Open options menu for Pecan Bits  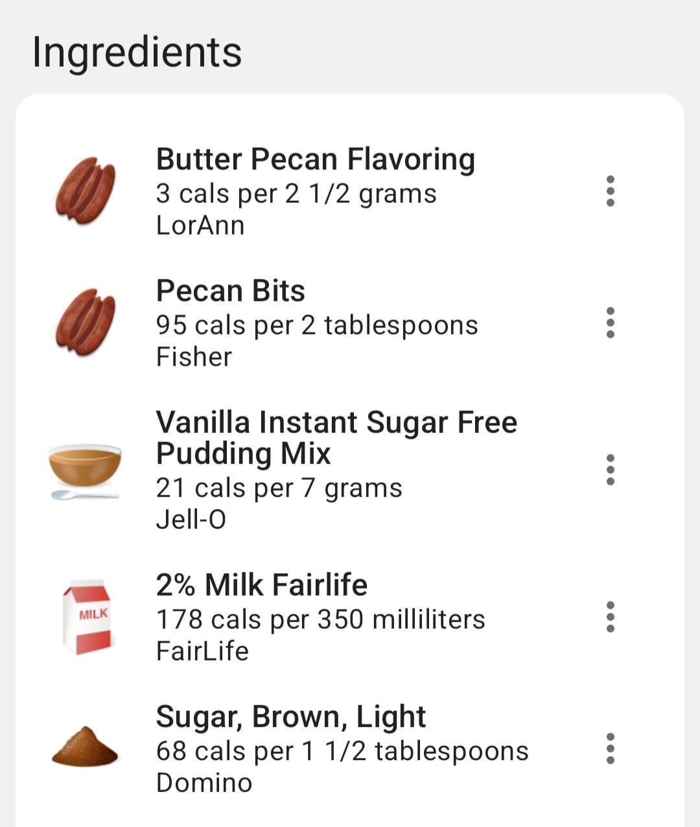click(x=610, y=323)
